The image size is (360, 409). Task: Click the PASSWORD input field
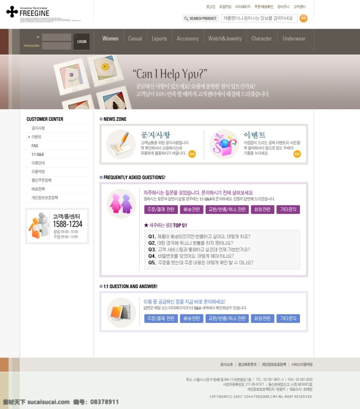click(x=56, y=46)
